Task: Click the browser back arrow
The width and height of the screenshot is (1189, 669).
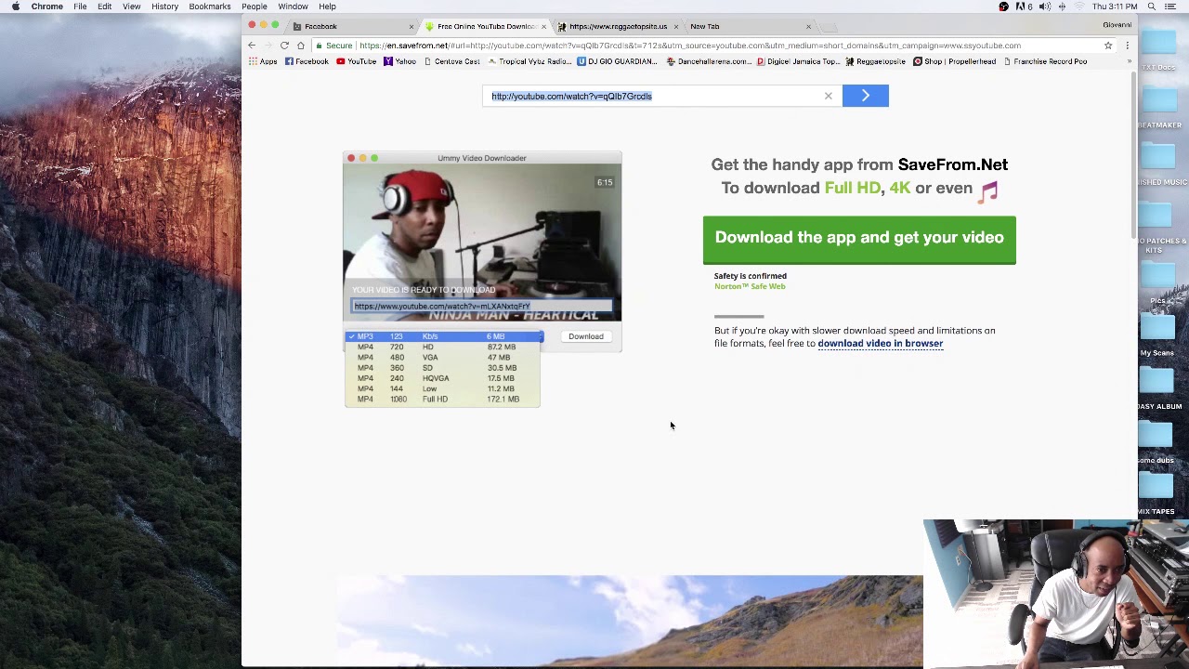Action: click(252, 46)
